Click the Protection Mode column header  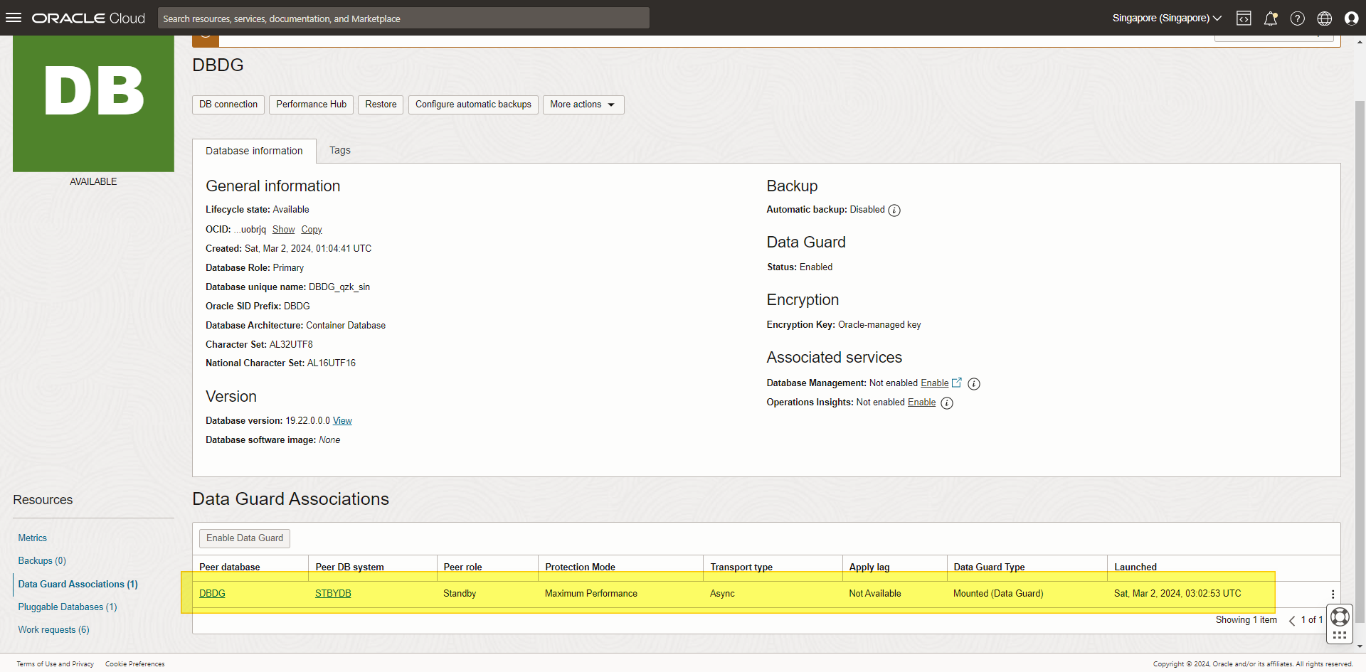pyautogui.click(x=580, y=567)
